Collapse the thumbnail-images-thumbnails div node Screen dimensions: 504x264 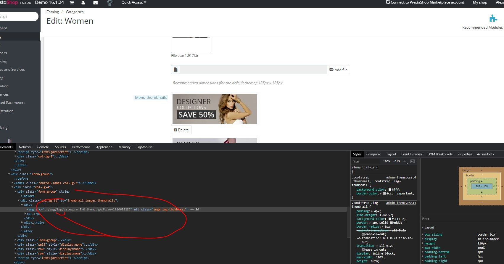(x=19, y=200)
